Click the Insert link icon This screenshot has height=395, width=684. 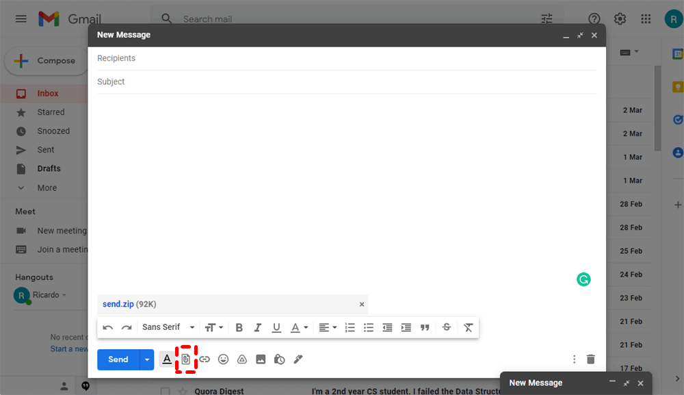[205, 359]
